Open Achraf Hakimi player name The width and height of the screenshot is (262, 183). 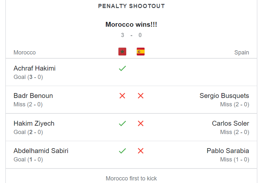34,68
